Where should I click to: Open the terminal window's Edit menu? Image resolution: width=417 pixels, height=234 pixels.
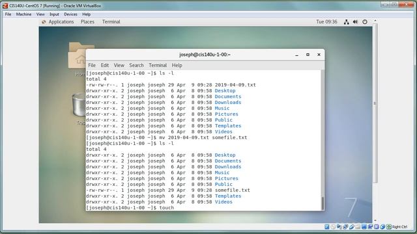click(x=104, y=65)
